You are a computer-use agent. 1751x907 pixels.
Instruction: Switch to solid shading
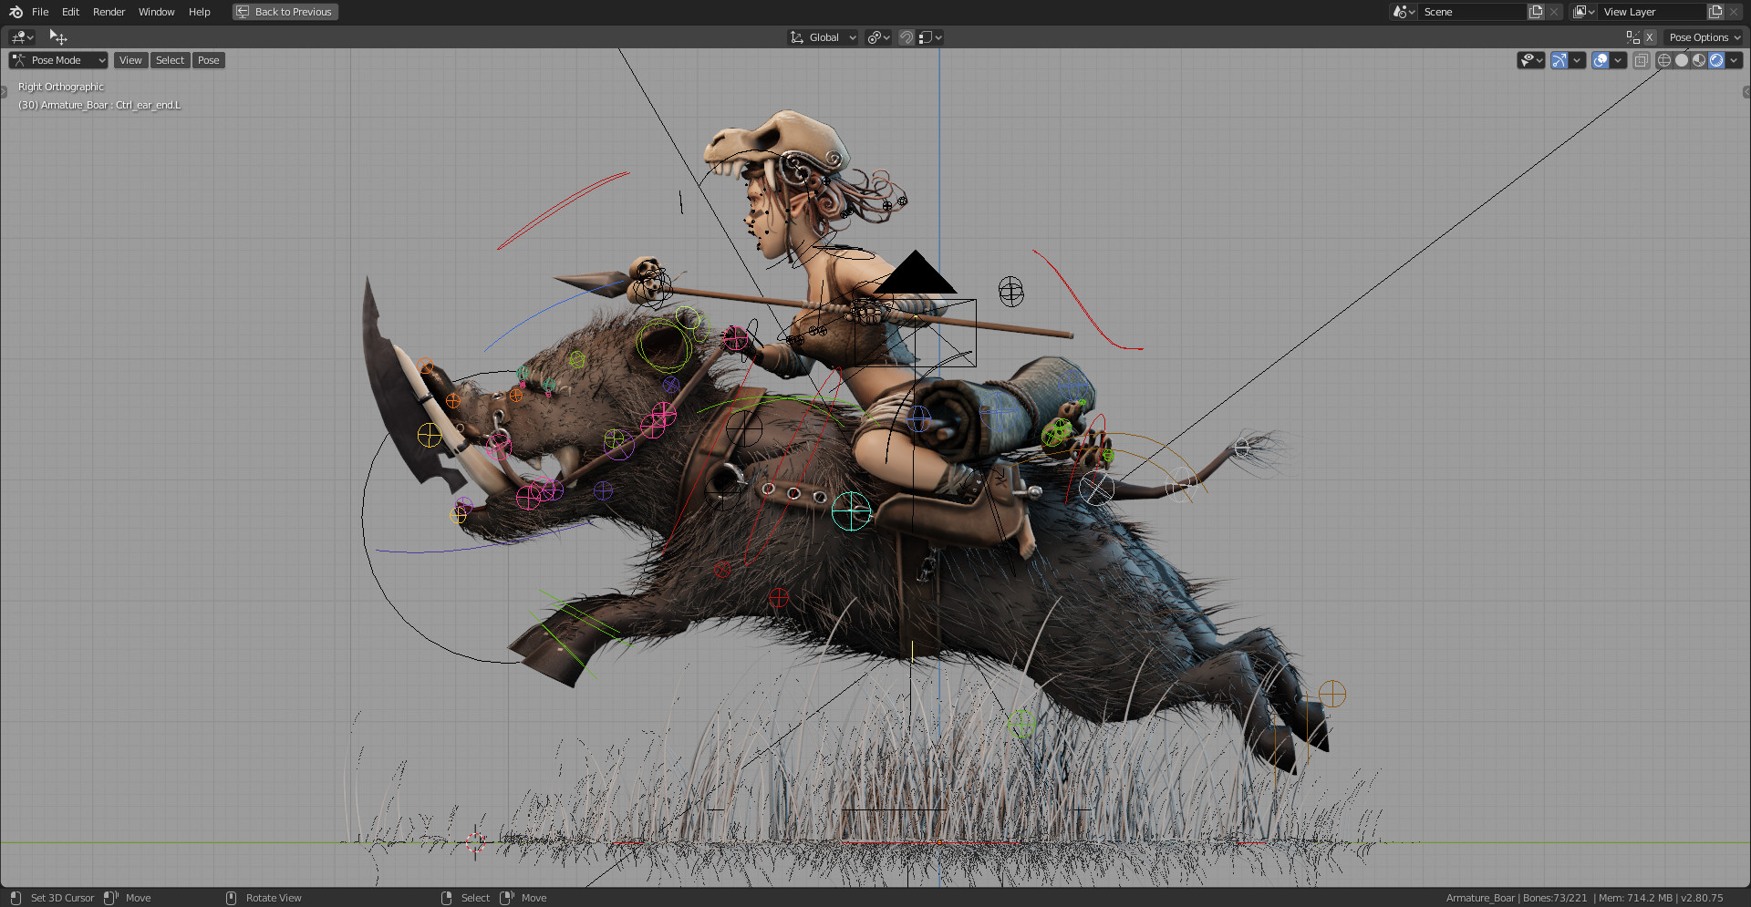pyautogui.click(x=1682, y=60)
